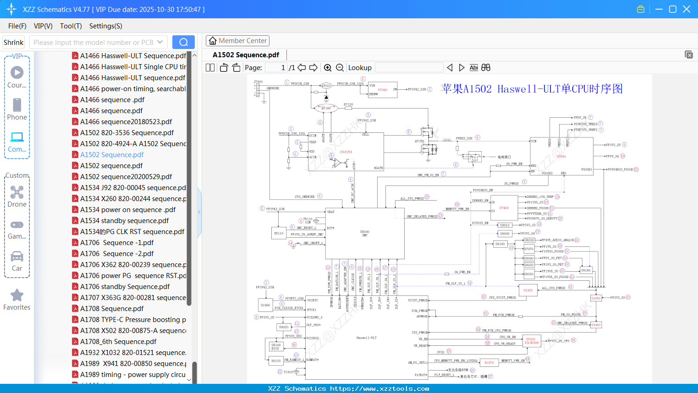The width and height of the screenshot is (698, 393).
Task: Open the File(F) menu
Action: click(17, 26)
